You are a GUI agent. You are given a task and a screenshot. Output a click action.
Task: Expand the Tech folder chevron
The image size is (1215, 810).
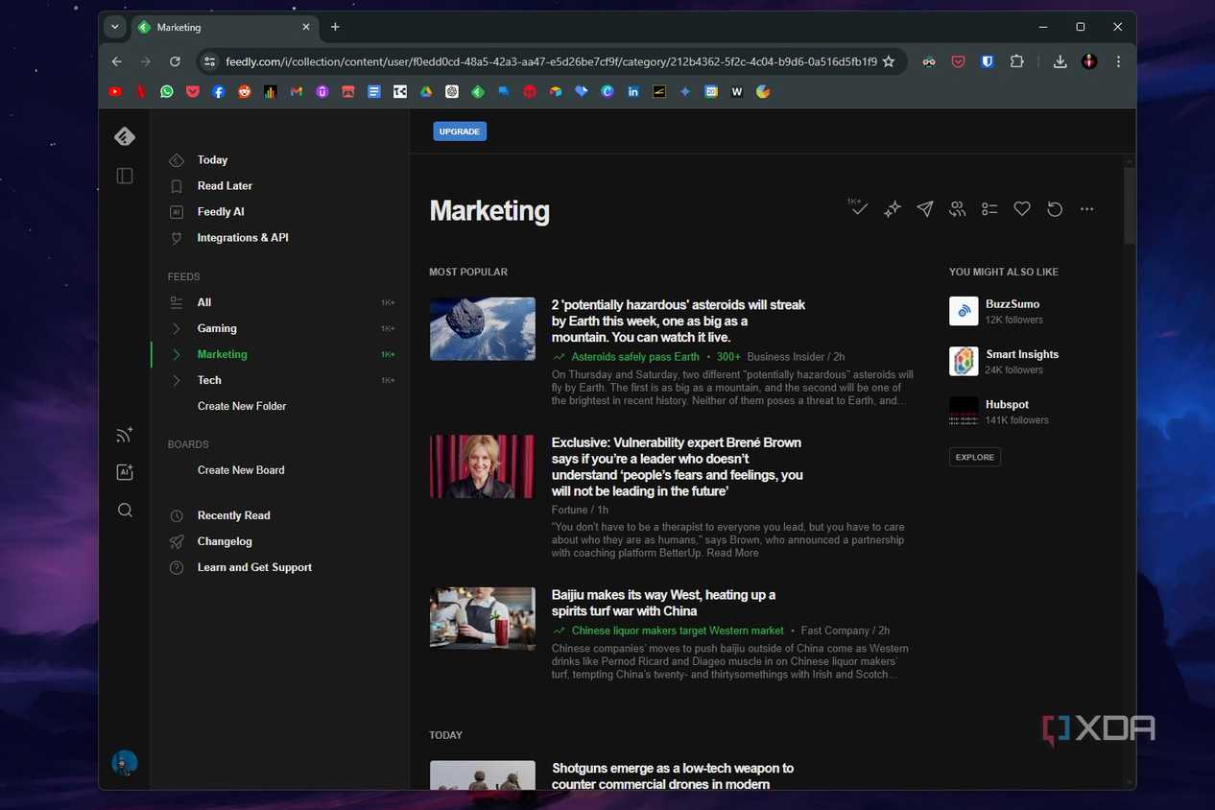(x=177, y=380)
